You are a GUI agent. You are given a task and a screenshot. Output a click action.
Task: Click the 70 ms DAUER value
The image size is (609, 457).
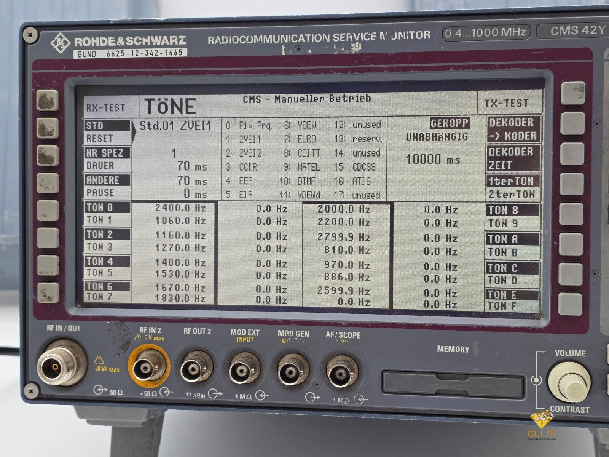coord(193,166)
